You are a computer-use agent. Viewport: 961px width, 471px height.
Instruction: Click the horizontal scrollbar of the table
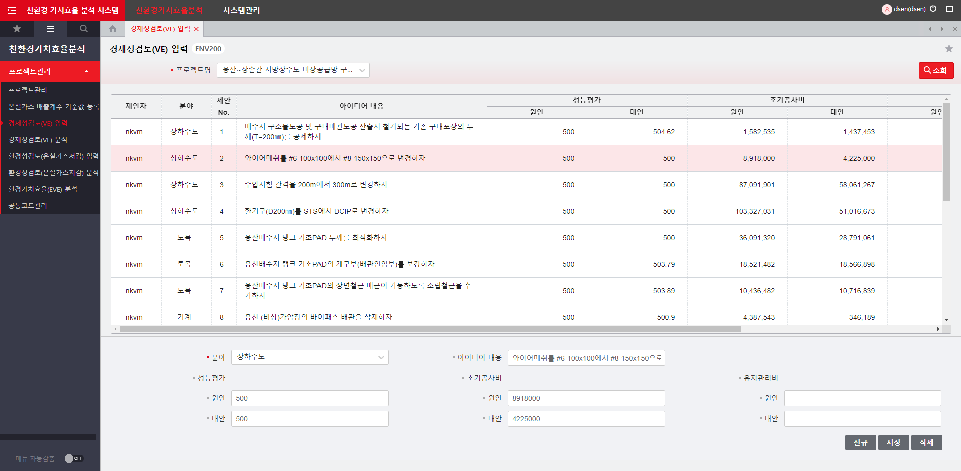tap(430, 329)
